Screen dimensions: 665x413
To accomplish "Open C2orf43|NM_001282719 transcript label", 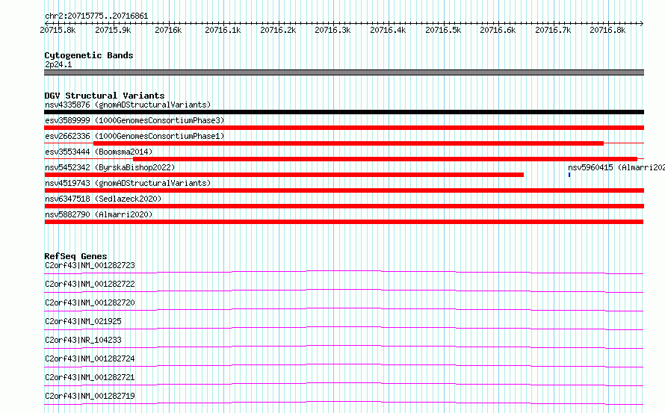I will (x=90, y=396).
